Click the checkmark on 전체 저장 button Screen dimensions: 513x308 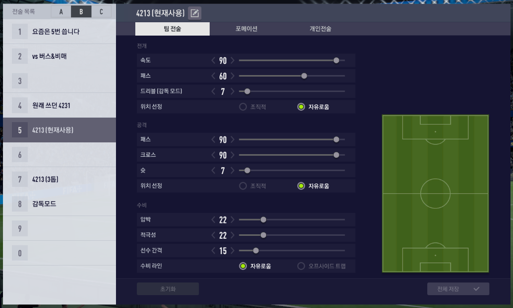click(476, 289)
